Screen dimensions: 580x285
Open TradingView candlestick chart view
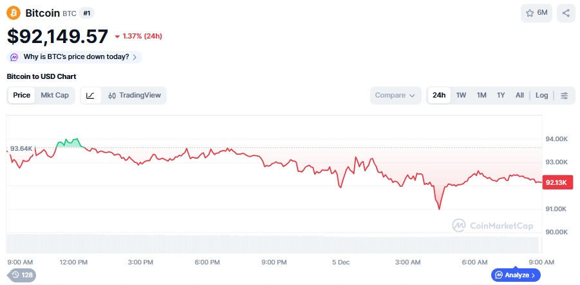(x=135, y=96)
